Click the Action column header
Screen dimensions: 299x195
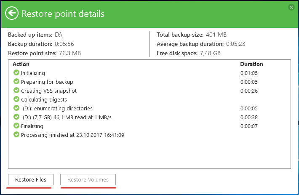[21, 64]
